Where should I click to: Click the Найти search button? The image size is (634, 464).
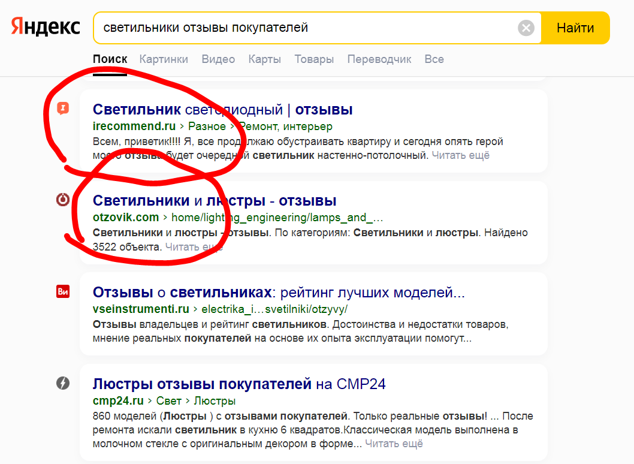(575, 28)
